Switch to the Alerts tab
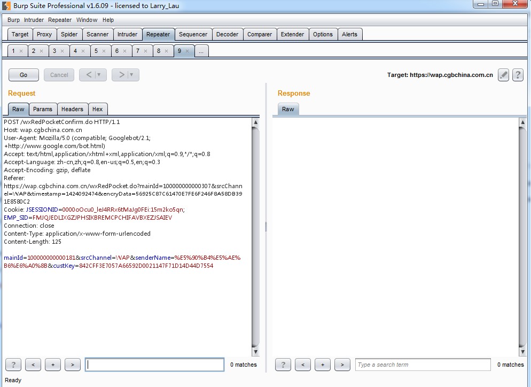531x387 pixels. pyautogui.click(x=349, y=34)
